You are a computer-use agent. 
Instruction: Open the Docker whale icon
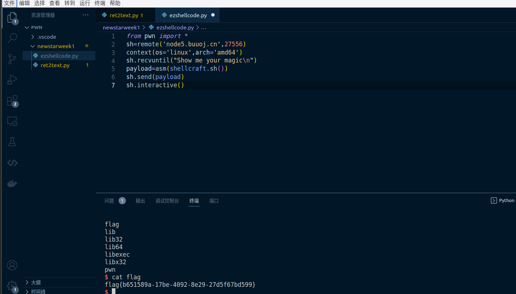tap(12, 183)
